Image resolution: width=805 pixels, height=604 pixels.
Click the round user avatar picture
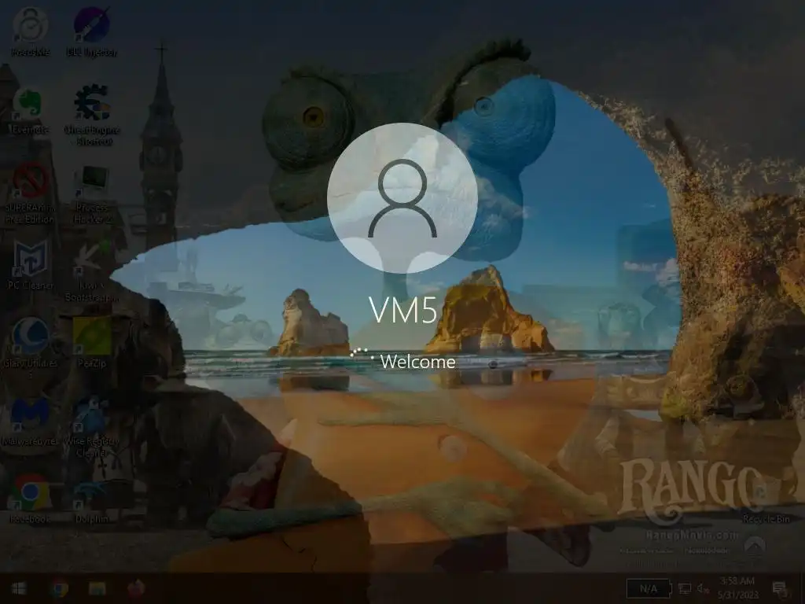[402, 197]
